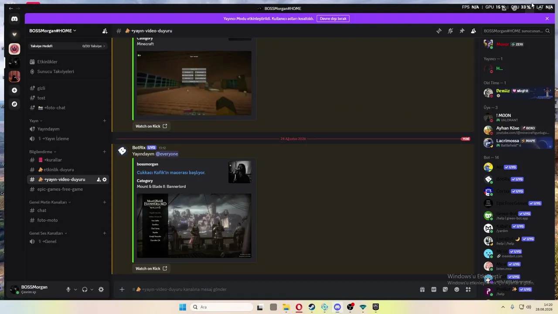Open Discord direct messages home icon
The image size is (558, 314).
pos(14,19)
